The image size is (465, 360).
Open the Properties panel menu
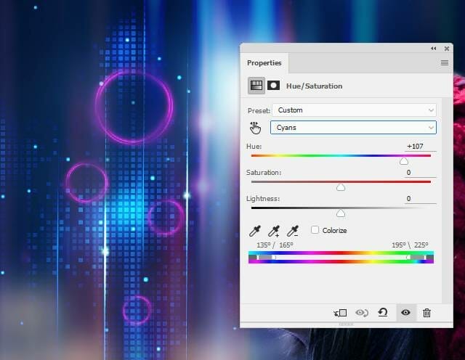(x=444, y=63)
